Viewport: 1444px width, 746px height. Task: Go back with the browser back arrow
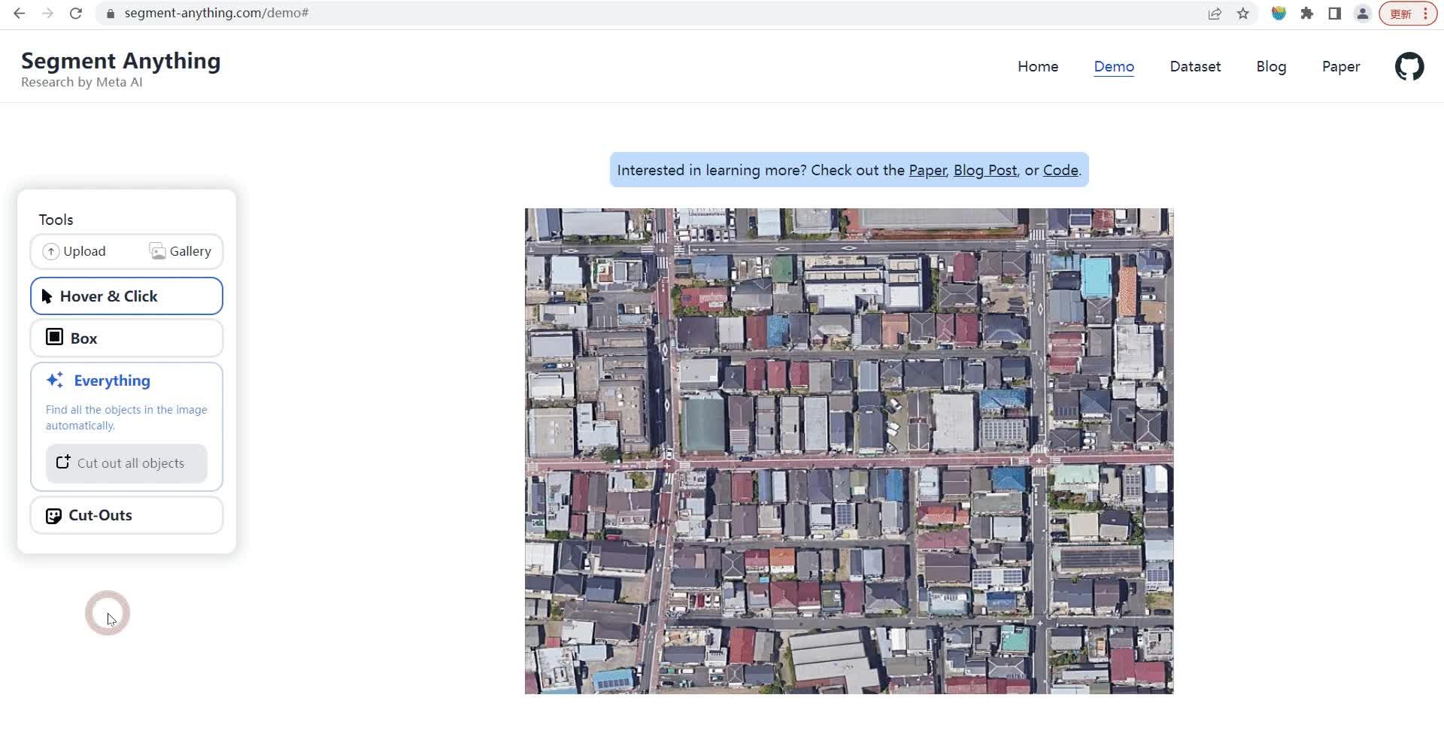tap(20, 14)
